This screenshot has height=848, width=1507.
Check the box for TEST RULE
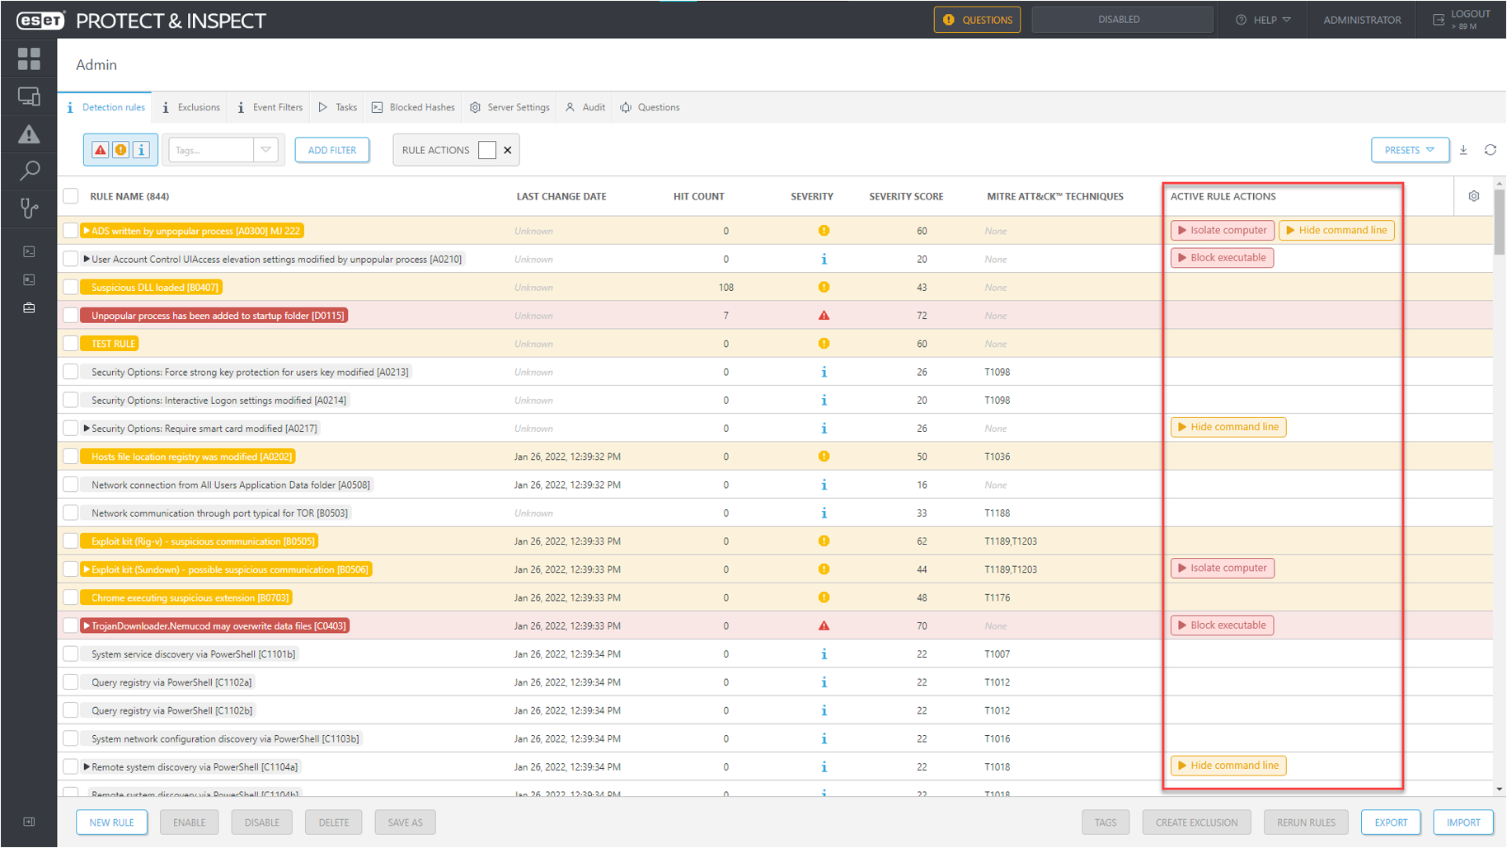point(71,344)
